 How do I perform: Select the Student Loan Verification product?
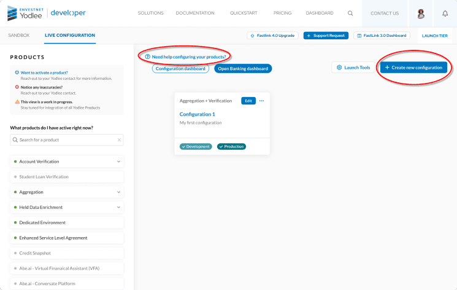[x=67, y=177]
